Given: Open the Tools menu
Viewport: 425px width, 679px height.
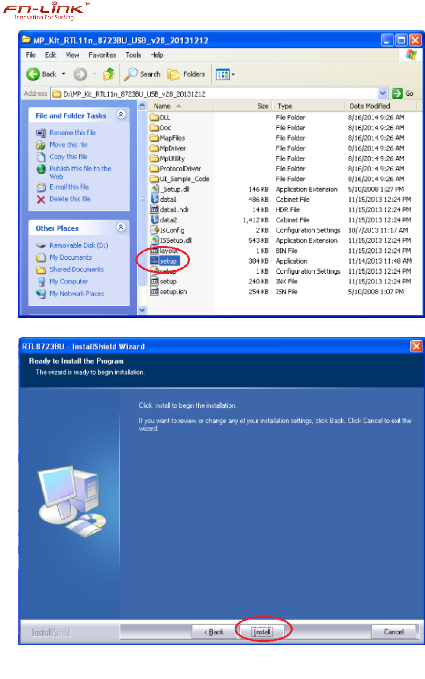Looking at the screenshot, I should (x=133, y=55).
